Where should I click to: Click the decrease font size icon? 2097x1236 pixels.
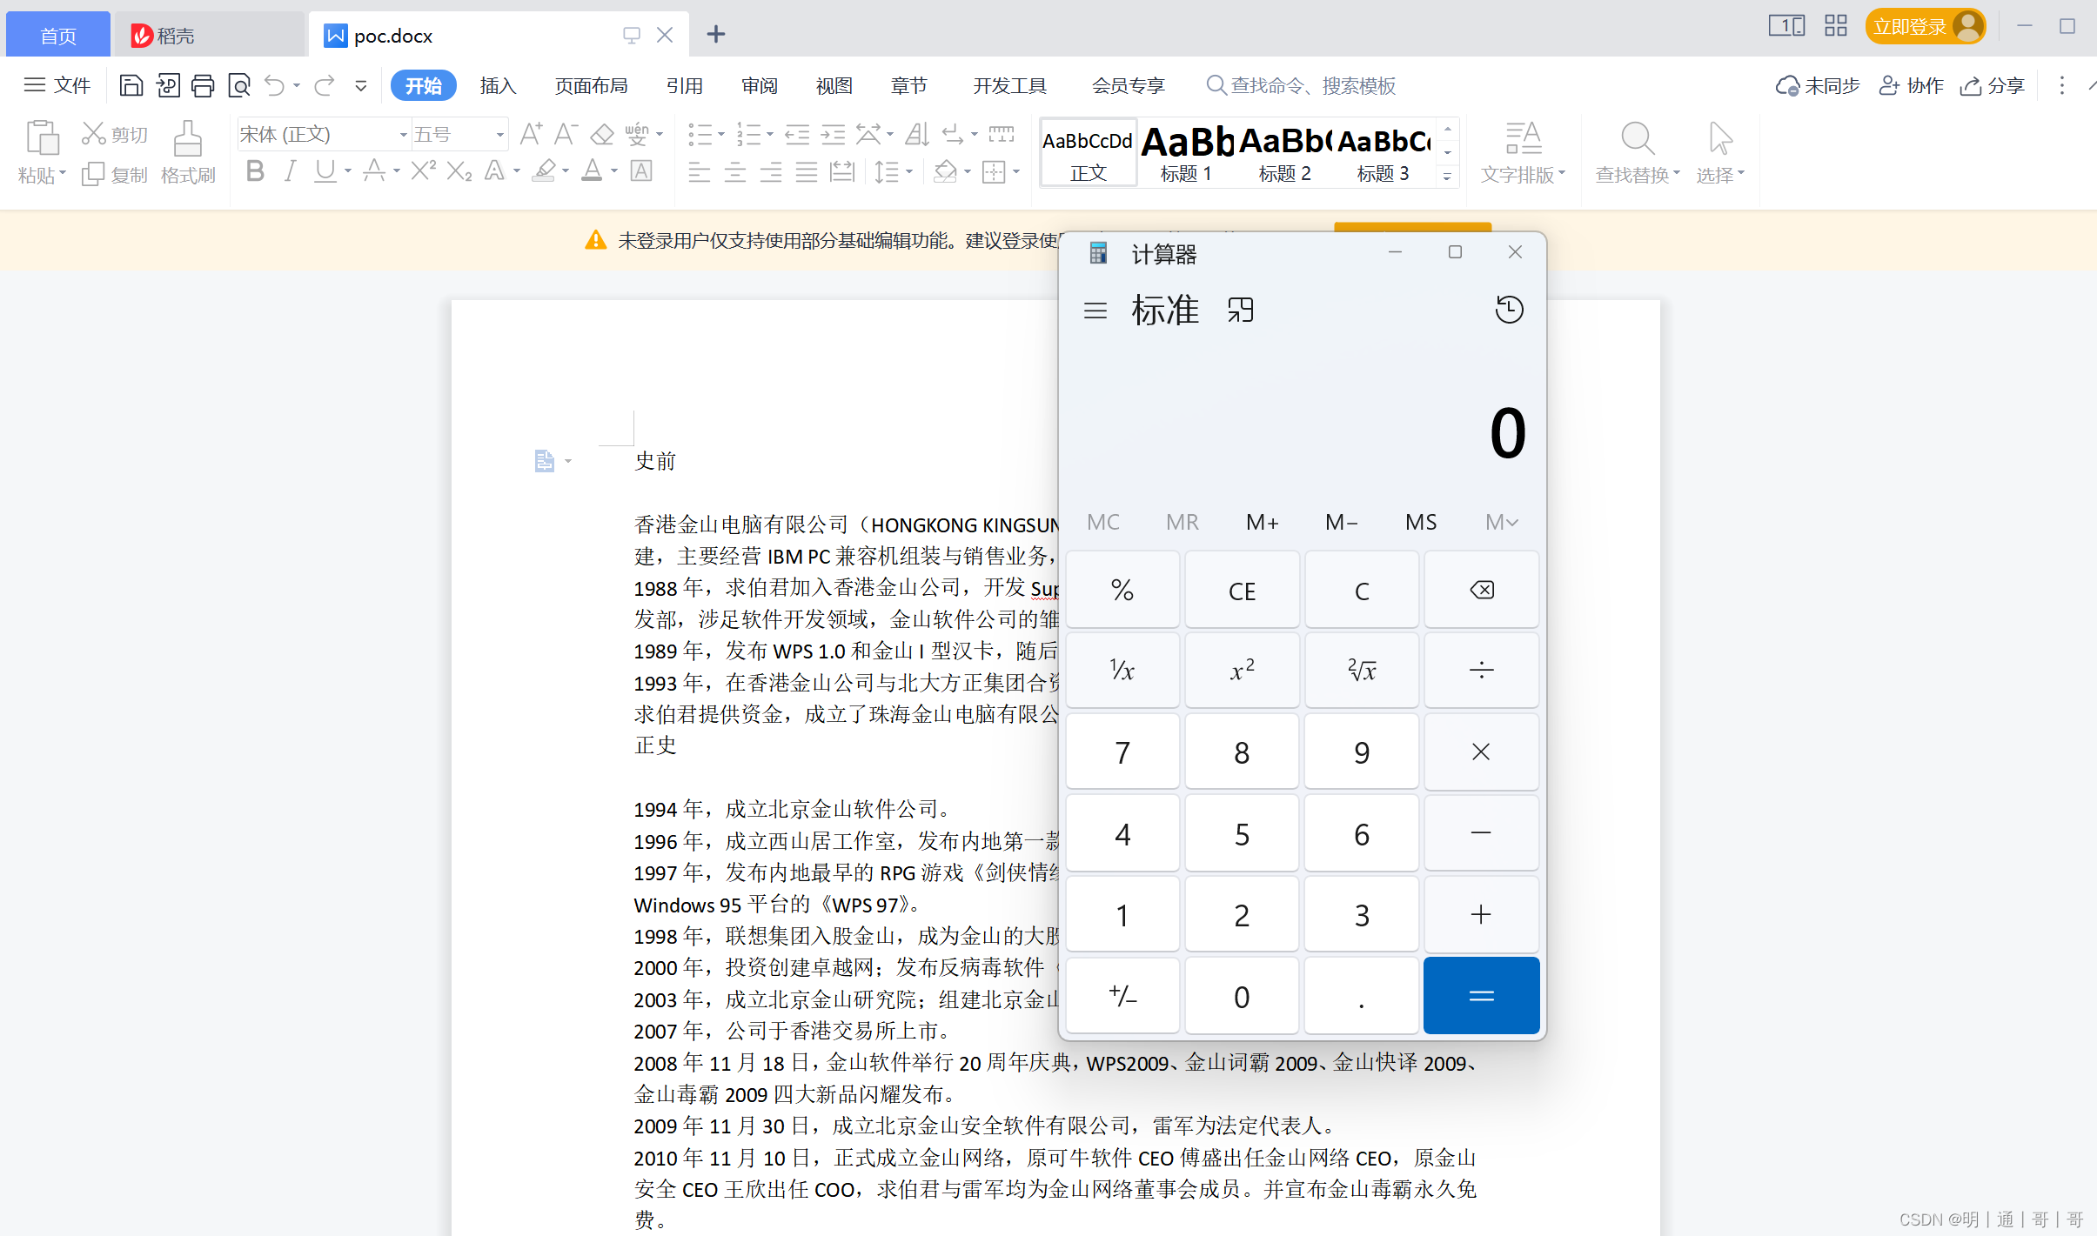pyautogui.click(x=566, y=134)
